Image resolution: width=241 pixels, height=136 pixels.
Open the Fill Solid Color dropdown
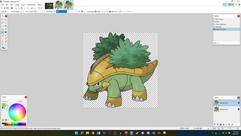(37, 12)
